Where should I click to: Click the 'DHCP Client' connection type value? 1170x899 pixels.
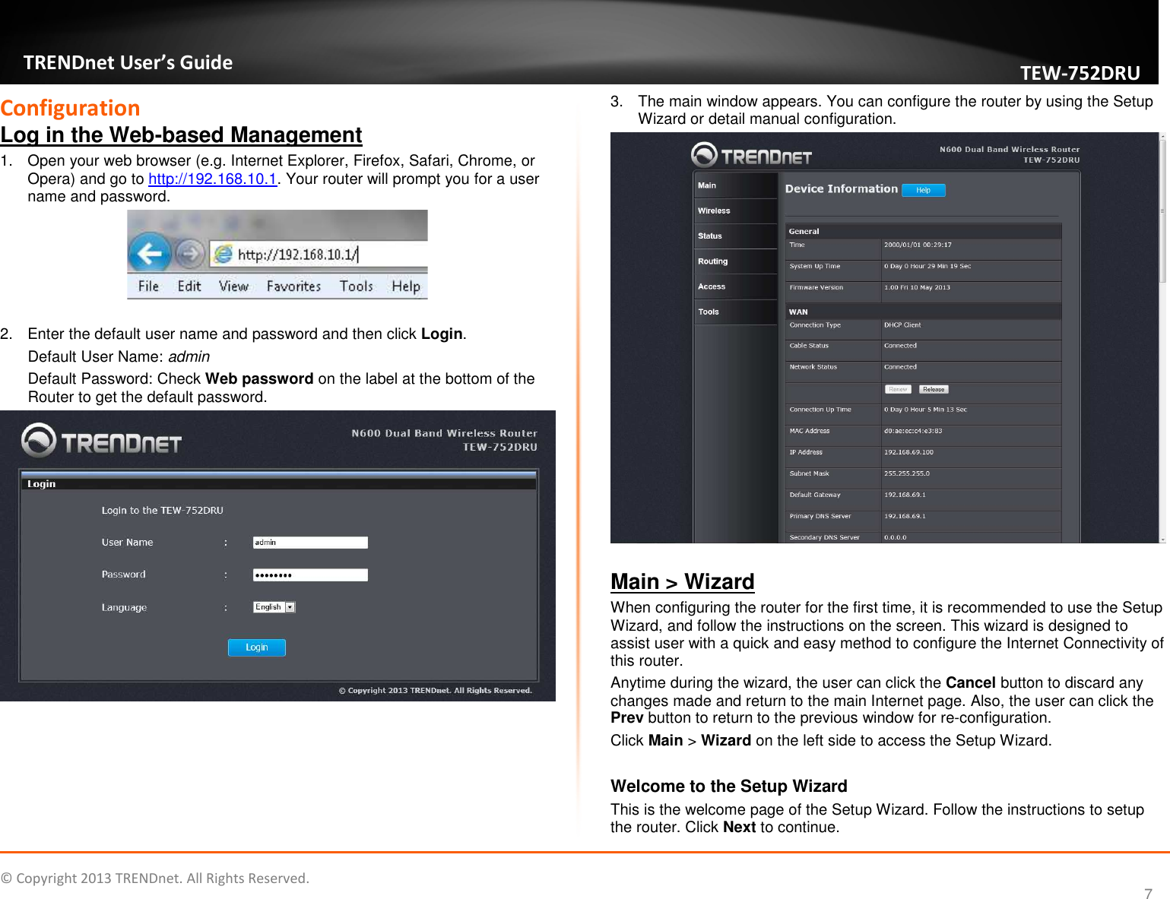click(x=902, y=325)
